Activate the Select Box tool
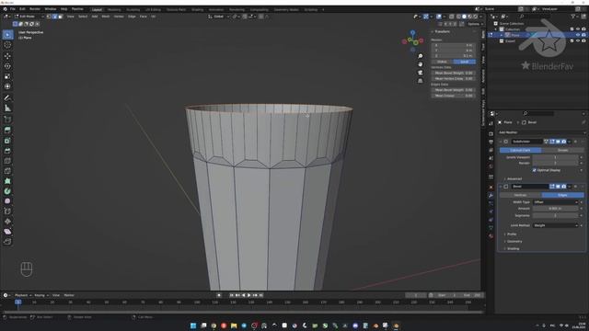The image size is (589, 331). [7, 35]
